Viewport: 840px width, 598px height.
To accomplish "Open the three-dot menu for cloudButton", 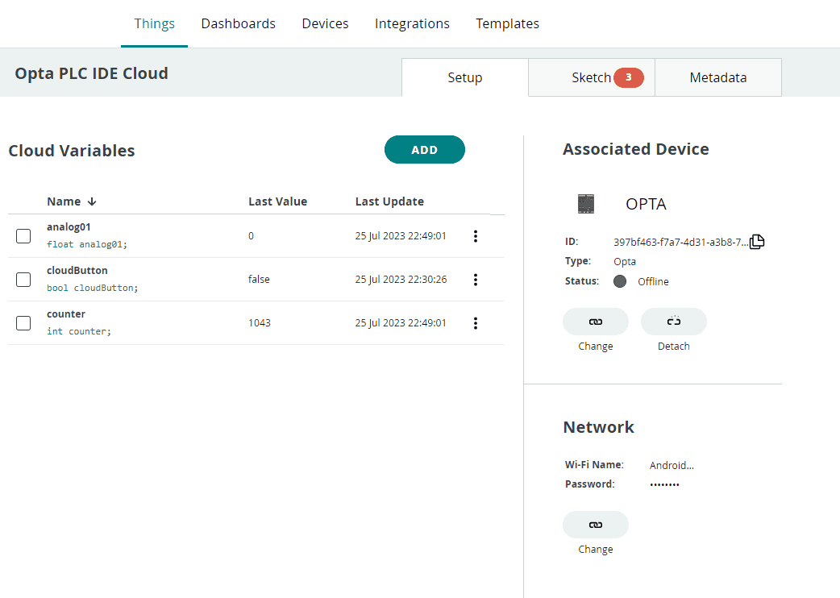I will click(x=476, y=280).
